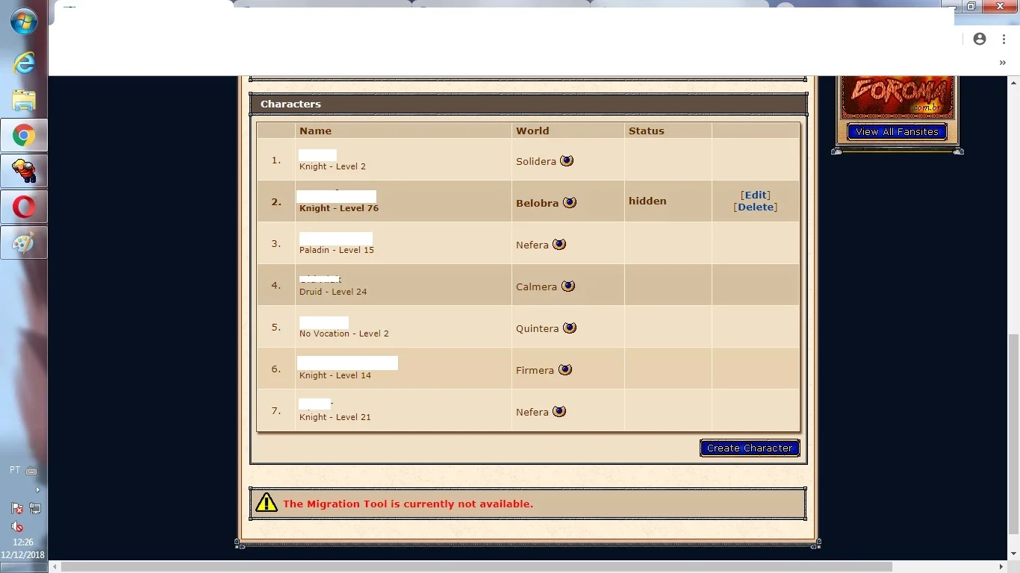Select character row Druid - Level 24
The height and width of the screenshot is (573, 1020).
click(529, 285)
